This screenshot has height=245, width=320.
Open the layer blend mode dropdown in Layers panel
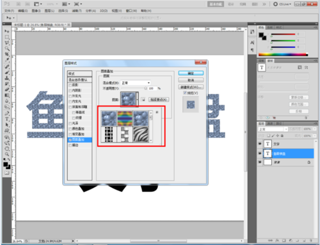[273, 129]
